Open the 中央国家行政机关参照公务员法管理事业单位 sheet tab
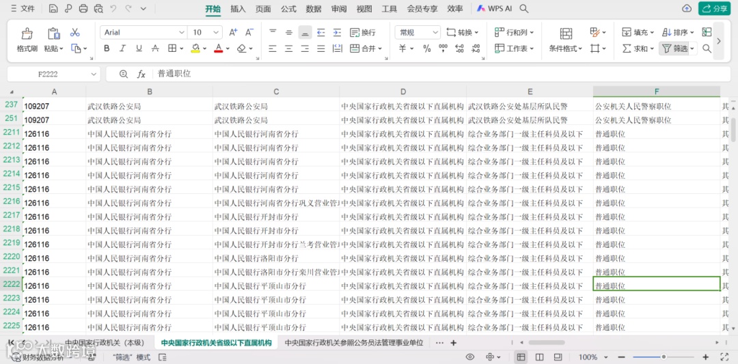 [x=354, y=343]
